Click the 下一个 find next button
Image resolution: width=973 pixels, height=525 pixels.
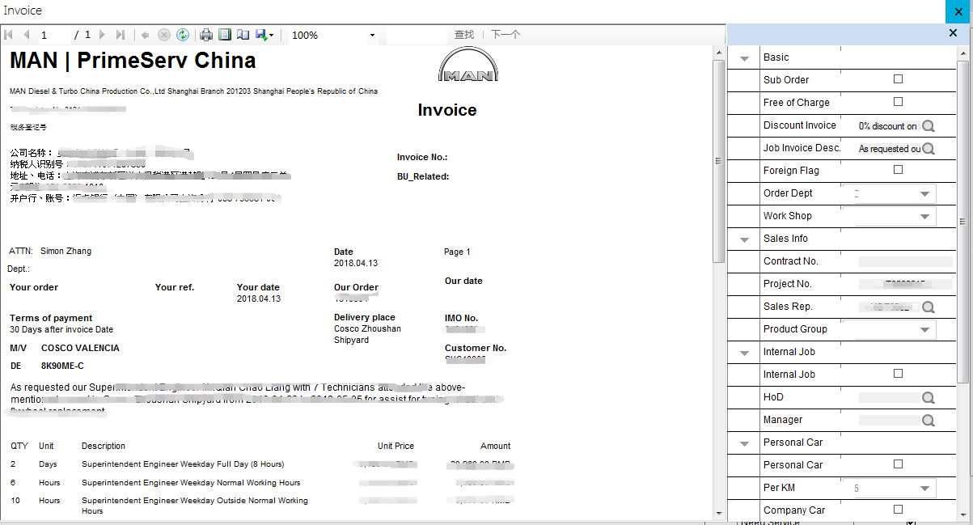click(506, 35)
